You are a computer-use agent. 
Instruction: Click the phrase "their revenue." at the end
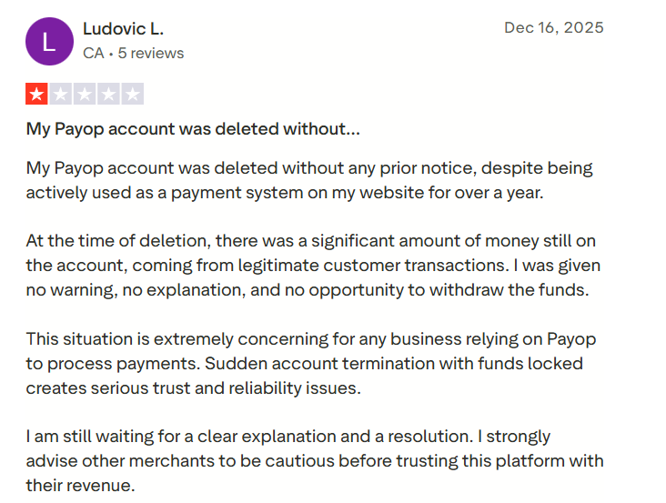coord(81,486)
